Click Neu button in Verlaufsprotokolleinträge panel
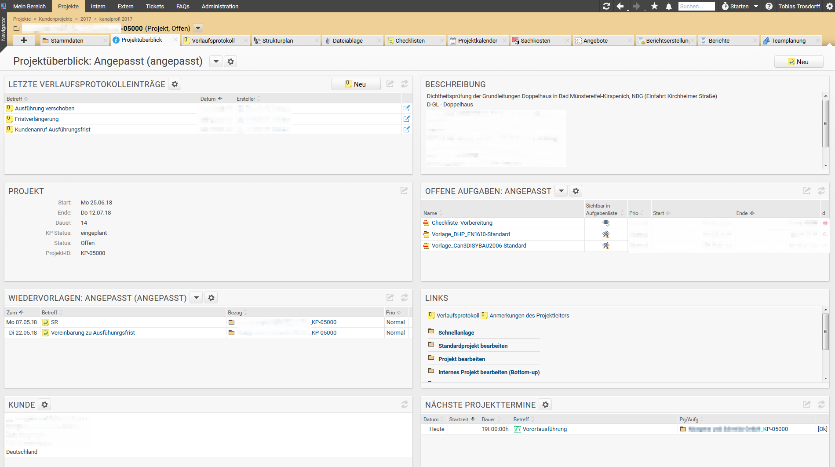835x467 pixels. pos(356,84)
